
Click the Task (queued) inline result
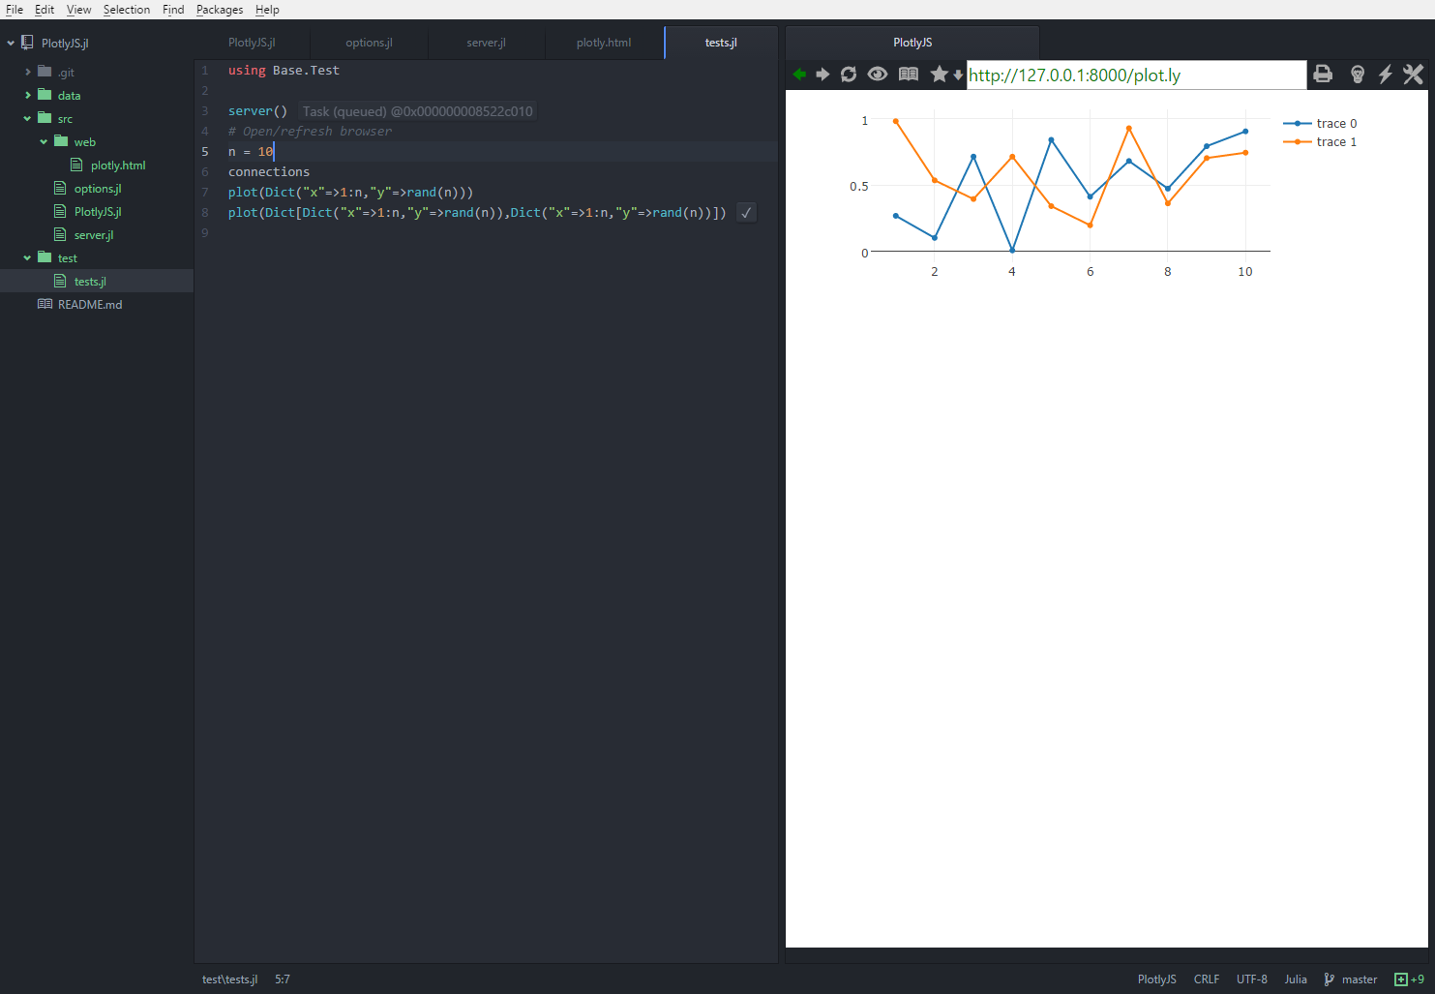coord(417,111)
